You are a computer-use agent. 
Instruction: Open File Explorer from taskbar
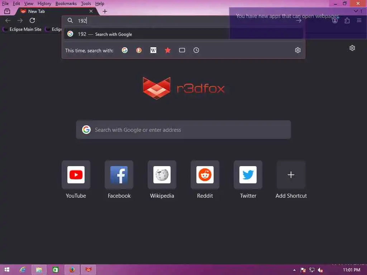39,270
